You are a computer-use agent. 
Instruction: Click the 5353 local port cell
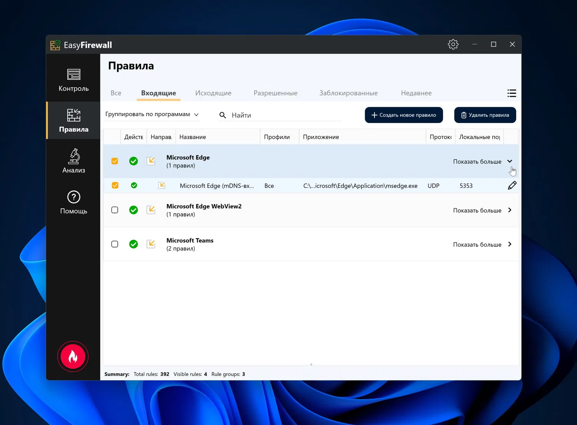click(466, 186)
